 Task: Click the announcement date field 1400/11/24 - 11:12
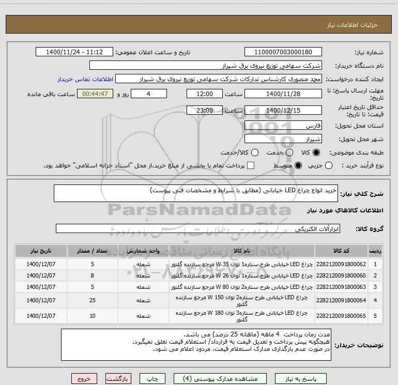click(74, 52)
